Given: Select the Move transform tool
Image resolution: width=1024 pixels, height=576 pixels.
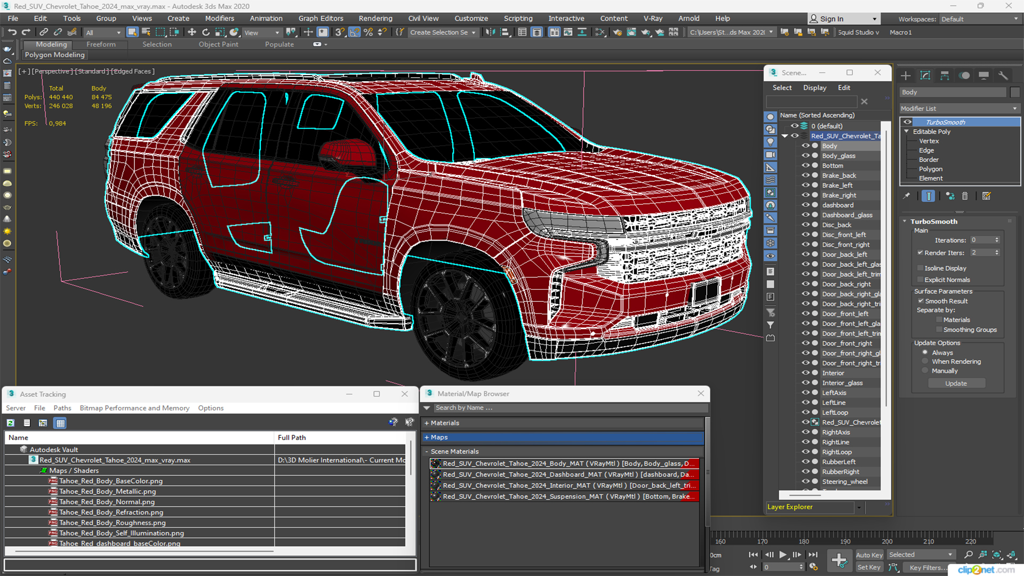Looking at the screenshot, I should click(192, 33).
